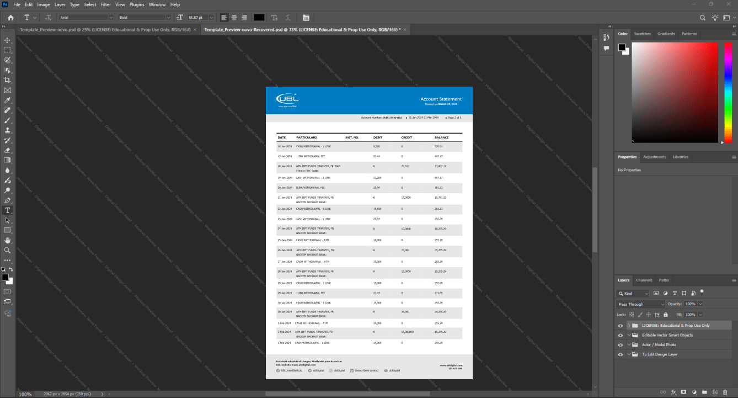The image size is (738, 398).
Task: Click the black text color swatch
Action: pyautogui.click(x=259, y=18)
